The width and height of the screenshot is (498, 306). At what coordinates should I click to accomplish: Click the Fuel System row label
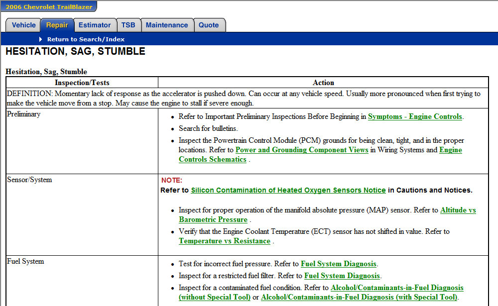pyautogui.click(x=25, y=261)
